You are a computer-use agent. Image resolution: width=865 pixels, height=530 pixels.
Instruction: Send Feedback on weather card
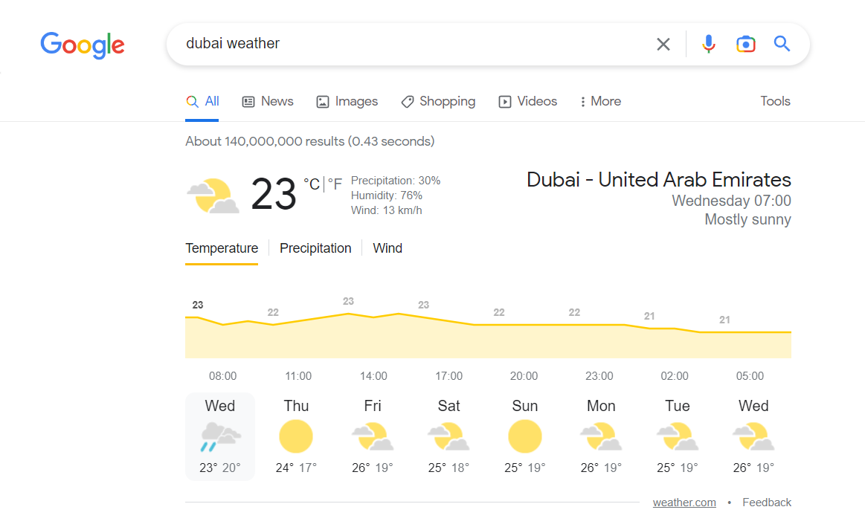point(766,502)
